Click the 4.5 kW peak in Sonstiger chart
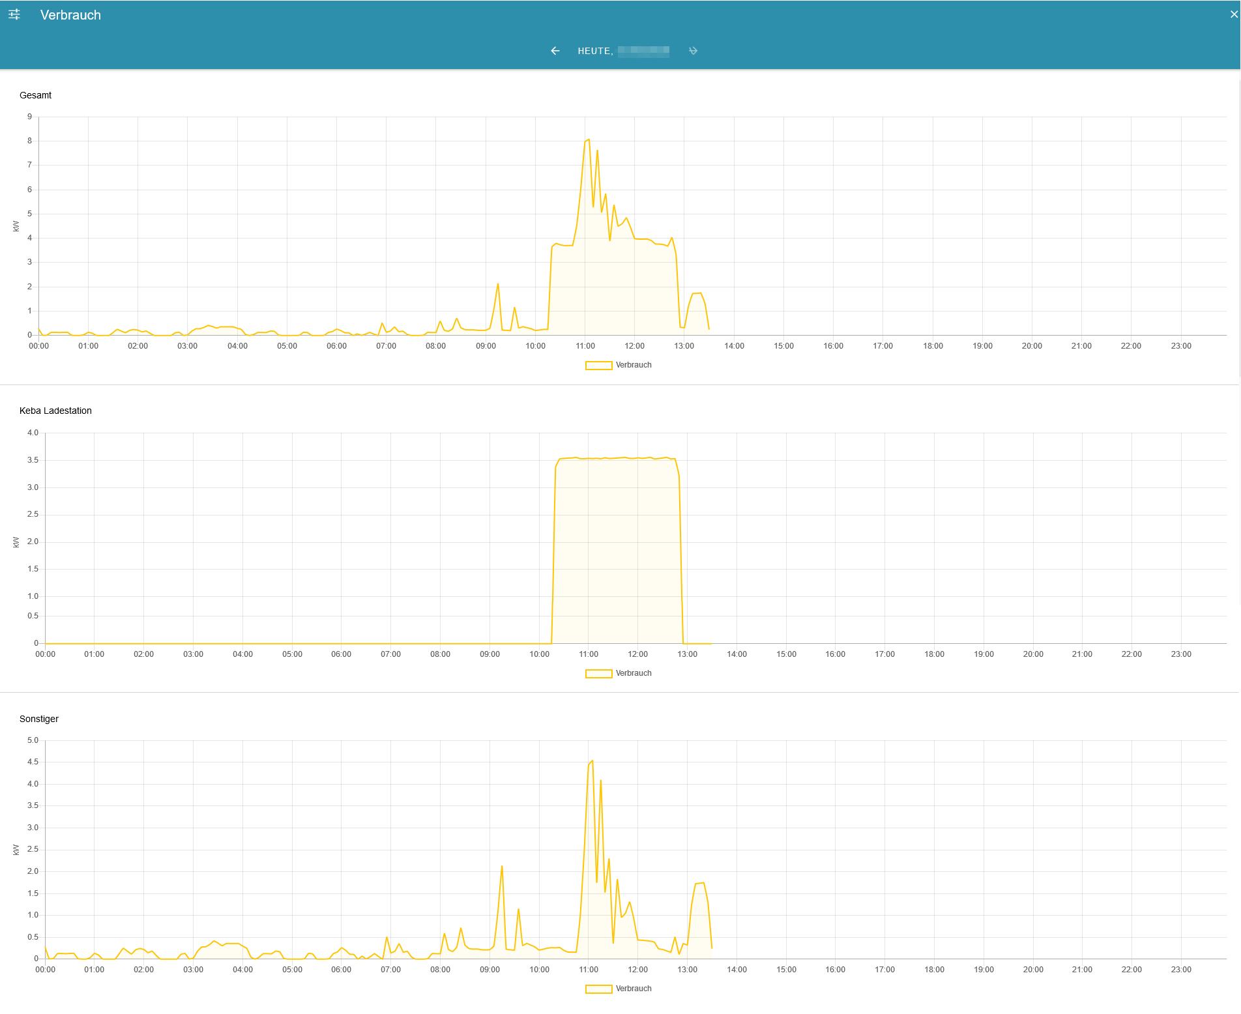 pyautogui.click(x=592, y=761)
